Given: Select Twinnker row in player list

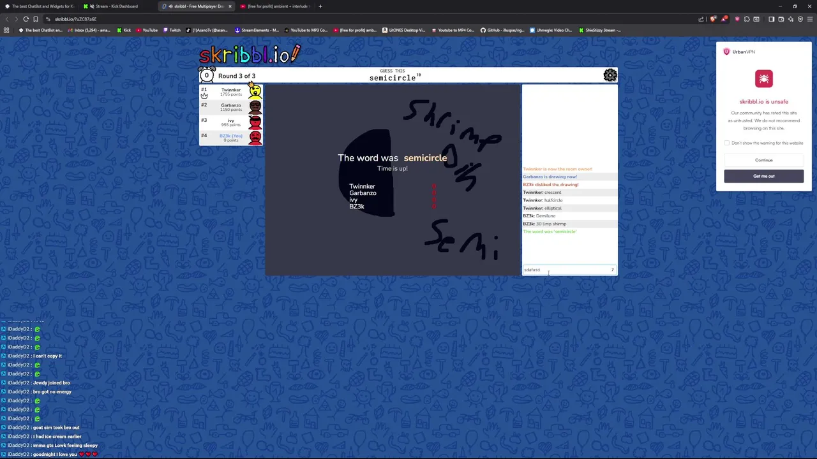Looking at the screenshot, I should [231, 92].
